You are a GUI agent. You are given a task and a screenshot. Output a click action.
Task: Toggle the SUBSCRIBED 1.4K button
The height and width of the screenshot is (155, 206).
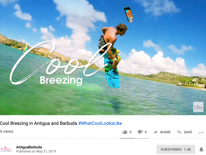pos(176,149)
